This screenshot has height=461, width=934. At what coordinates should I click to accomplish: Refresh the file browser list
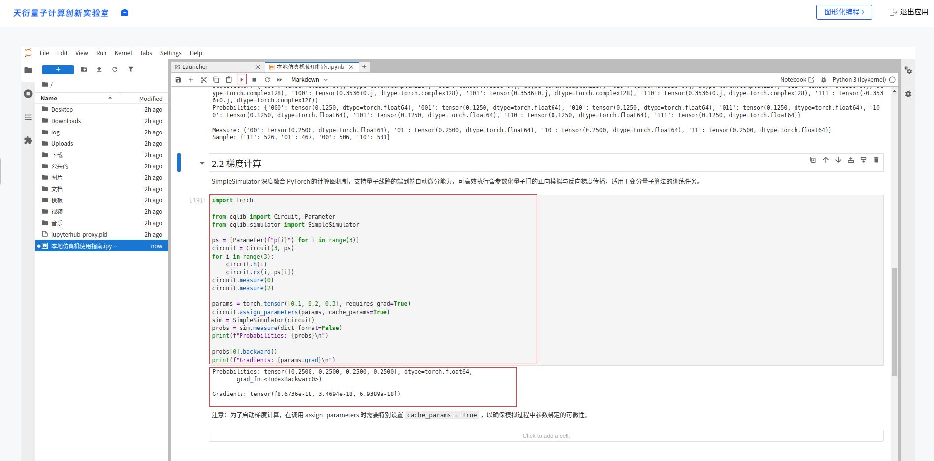pos(115,69)
